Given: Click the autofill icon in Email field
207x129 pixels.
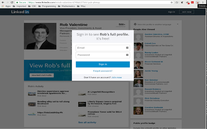Looking at the screenshot, I should pos(127,48).
